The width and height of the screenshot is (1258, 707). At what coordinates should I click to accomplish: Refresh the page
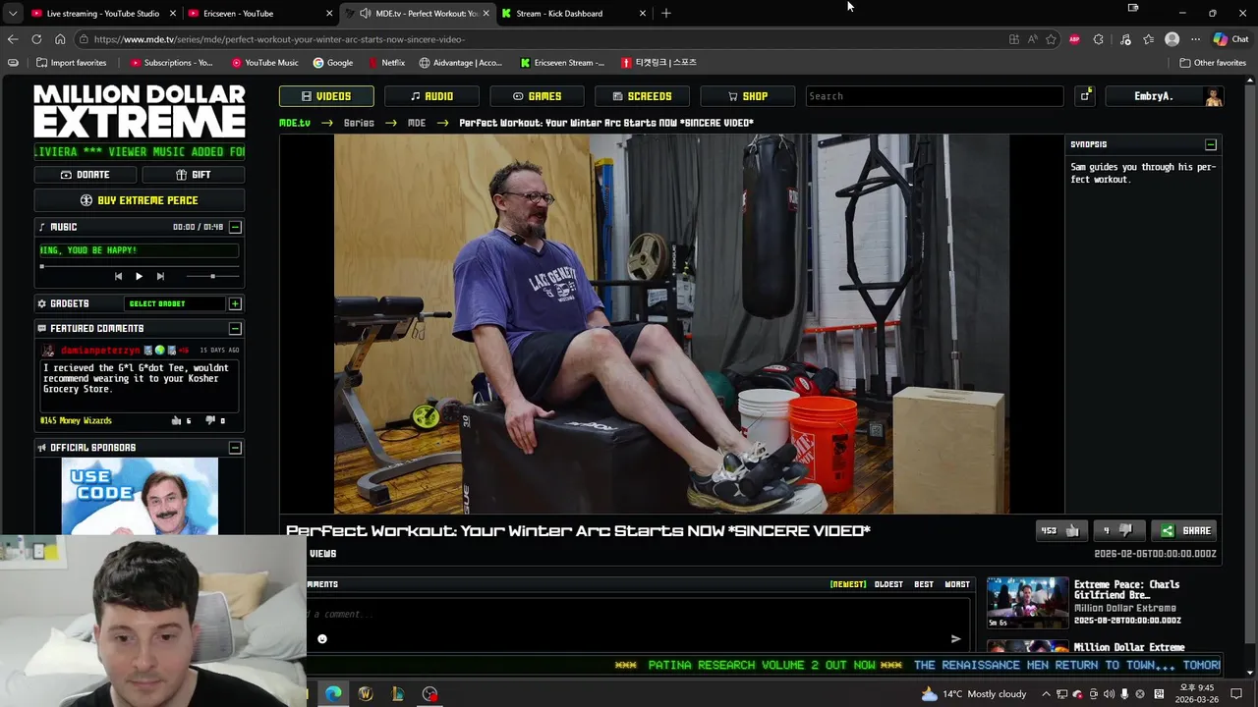coord(36,39)
